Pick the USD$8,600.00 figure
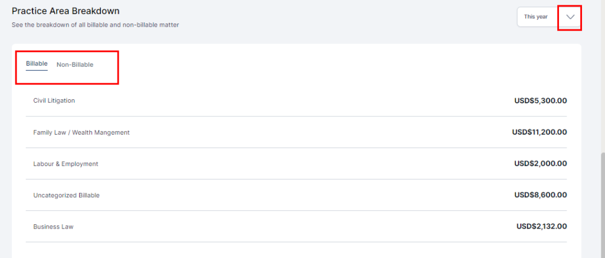Viewport: 605px width, 258px height. click(541, 195)
